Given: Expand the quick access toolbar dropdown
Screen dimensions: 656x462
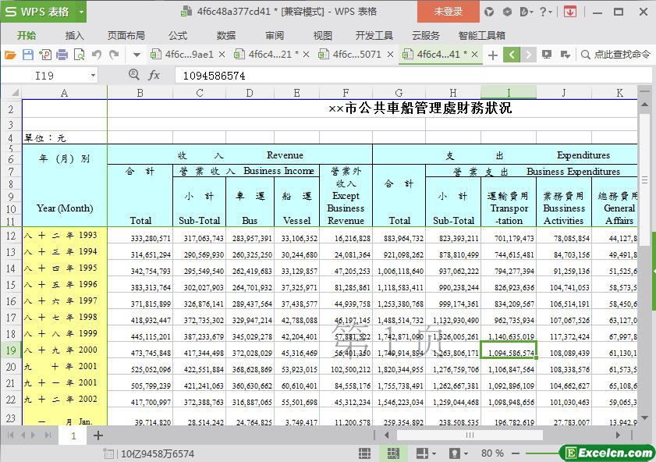Looking at the screenshot, I should coord(137,55).
